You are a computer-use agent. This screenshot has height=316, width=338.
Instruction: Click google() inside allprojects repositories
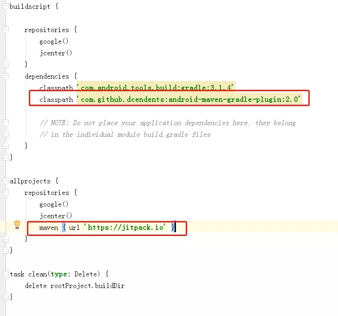coord(54,204)
